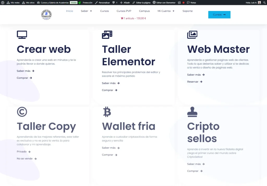Expand the Mi Cuenta dropdown menu
This screenshot has height=186, width=267.
click(x=166, y=11)
